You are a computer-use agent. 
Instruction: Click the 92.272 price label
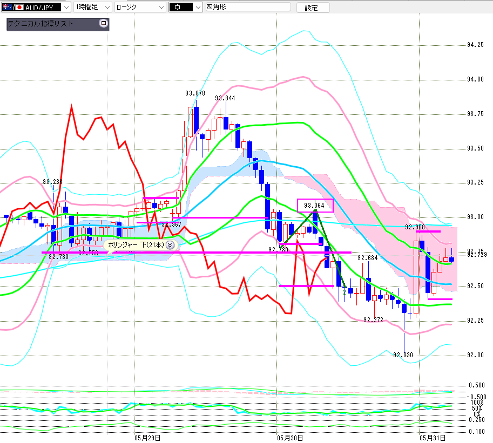pos(373,320)
